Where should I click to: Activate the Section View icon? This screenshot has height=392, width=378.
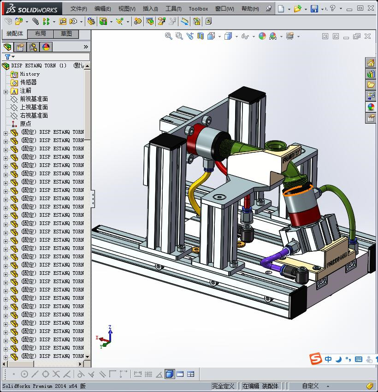coord(201,36)
